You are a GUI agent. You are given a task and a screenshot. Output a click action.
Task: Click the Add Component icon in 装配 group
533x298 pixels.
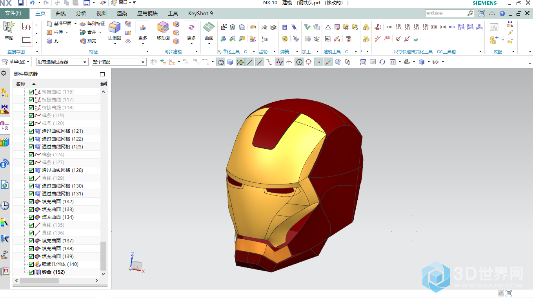point(494,40)
